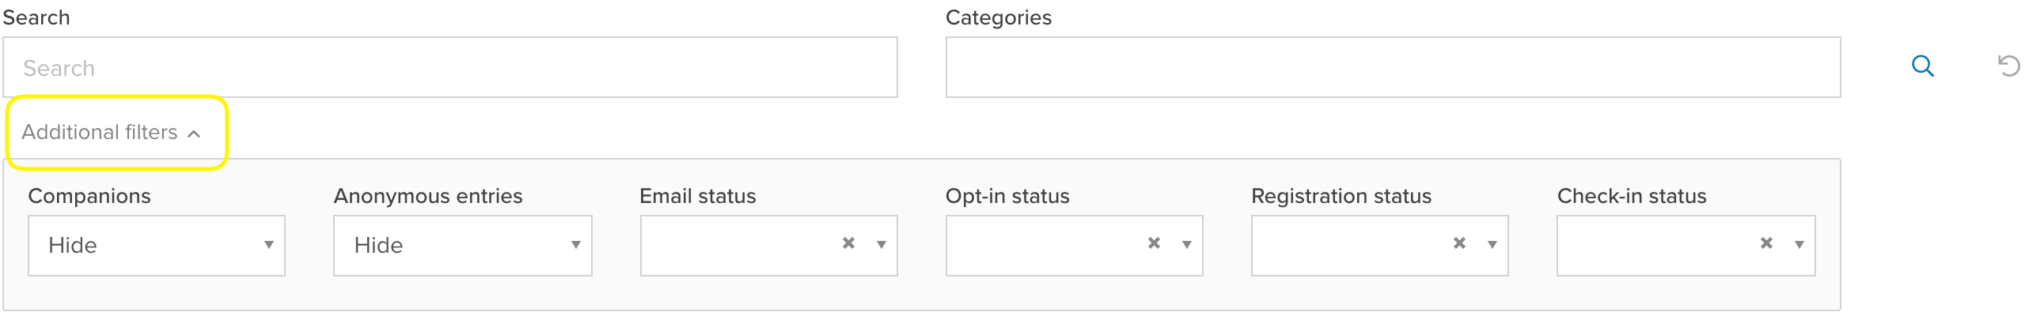This screenshot has width=2044, height=327.
Task: Click the Check-in status select box
Action: tap(1655, 246)
